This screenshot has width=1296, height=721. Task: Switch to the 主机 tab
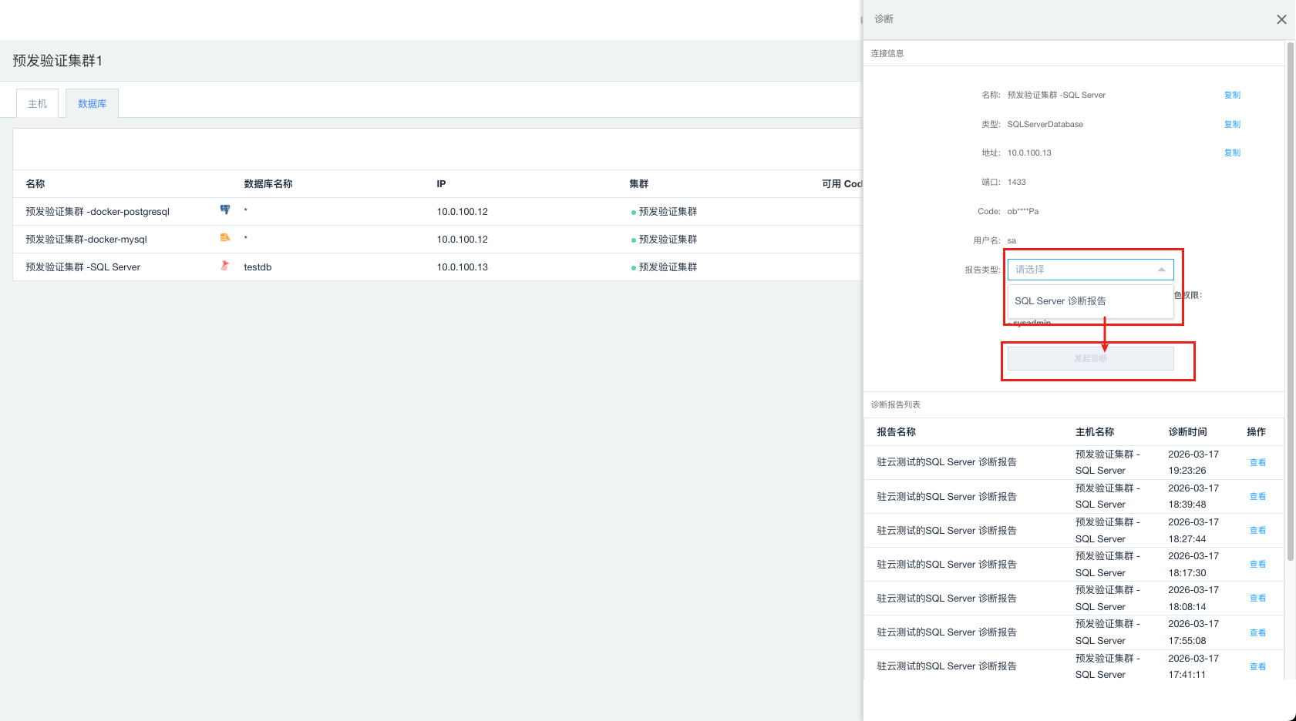[37, 104]
